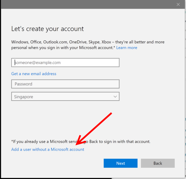Viewport: 186px width, 179px height.
Task: Click the word 'Singapore' in the country box
Action: pos(24,97)
